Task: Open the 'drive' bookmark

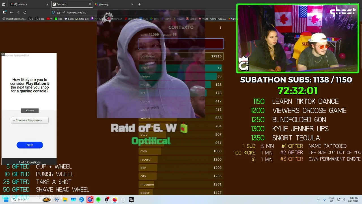Action: tap(154, 19)
